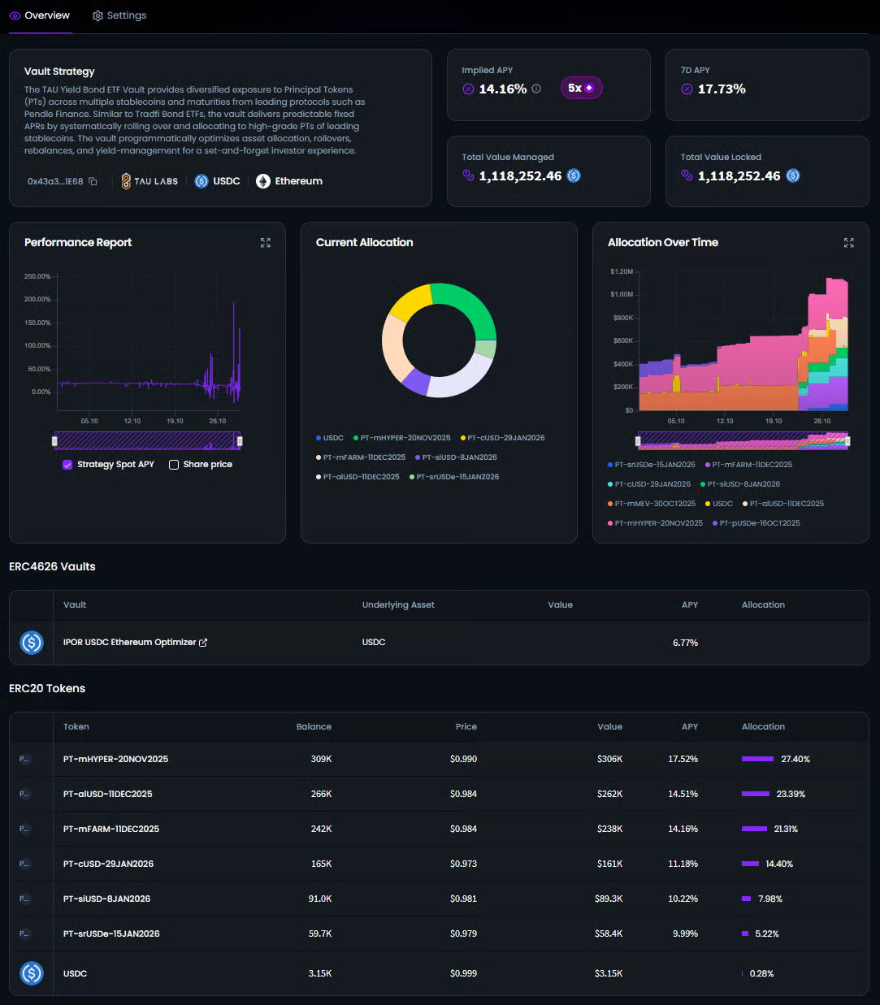Click the Ethereum network icon
The image size is (880, 1005).
pyautogui.click(x=263, y=181)
